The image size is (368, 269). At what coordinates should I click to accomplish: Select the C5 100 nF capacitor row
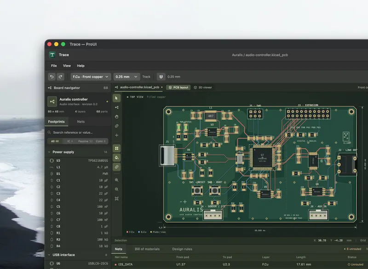[78, 206]
